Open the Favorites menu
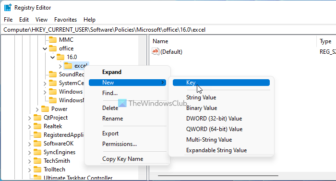This screenshot has width=336, height=181. 65,20
